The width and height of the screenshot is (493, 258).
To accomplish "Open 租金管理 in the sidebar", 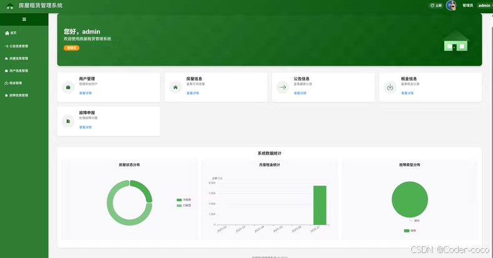I will point(24,83).
